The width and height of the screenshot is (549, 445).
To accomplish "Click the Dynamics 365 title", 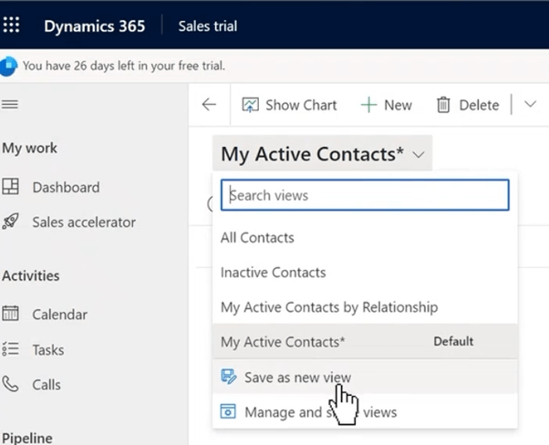I will pyautogui.click(x=95, y=26).
